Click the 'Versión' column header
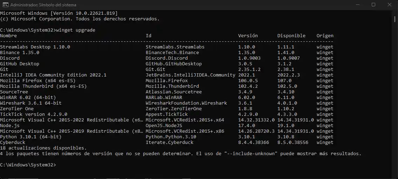 pos(248,36)
